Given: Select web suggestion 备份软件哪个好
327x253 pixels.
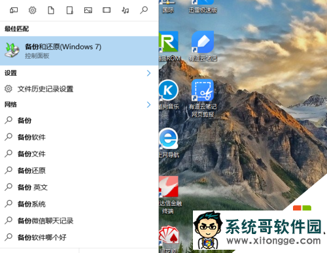Looking at the screenshot, I should click(x=79, y=237).
